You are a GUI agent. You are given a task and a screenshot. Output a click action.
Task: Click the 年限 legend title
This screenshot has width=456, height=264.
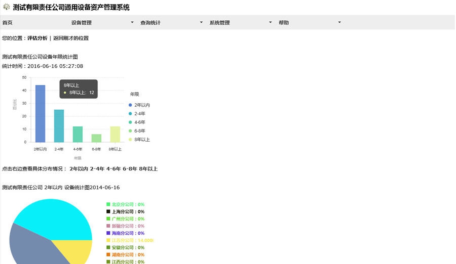[x=134, y=94]
